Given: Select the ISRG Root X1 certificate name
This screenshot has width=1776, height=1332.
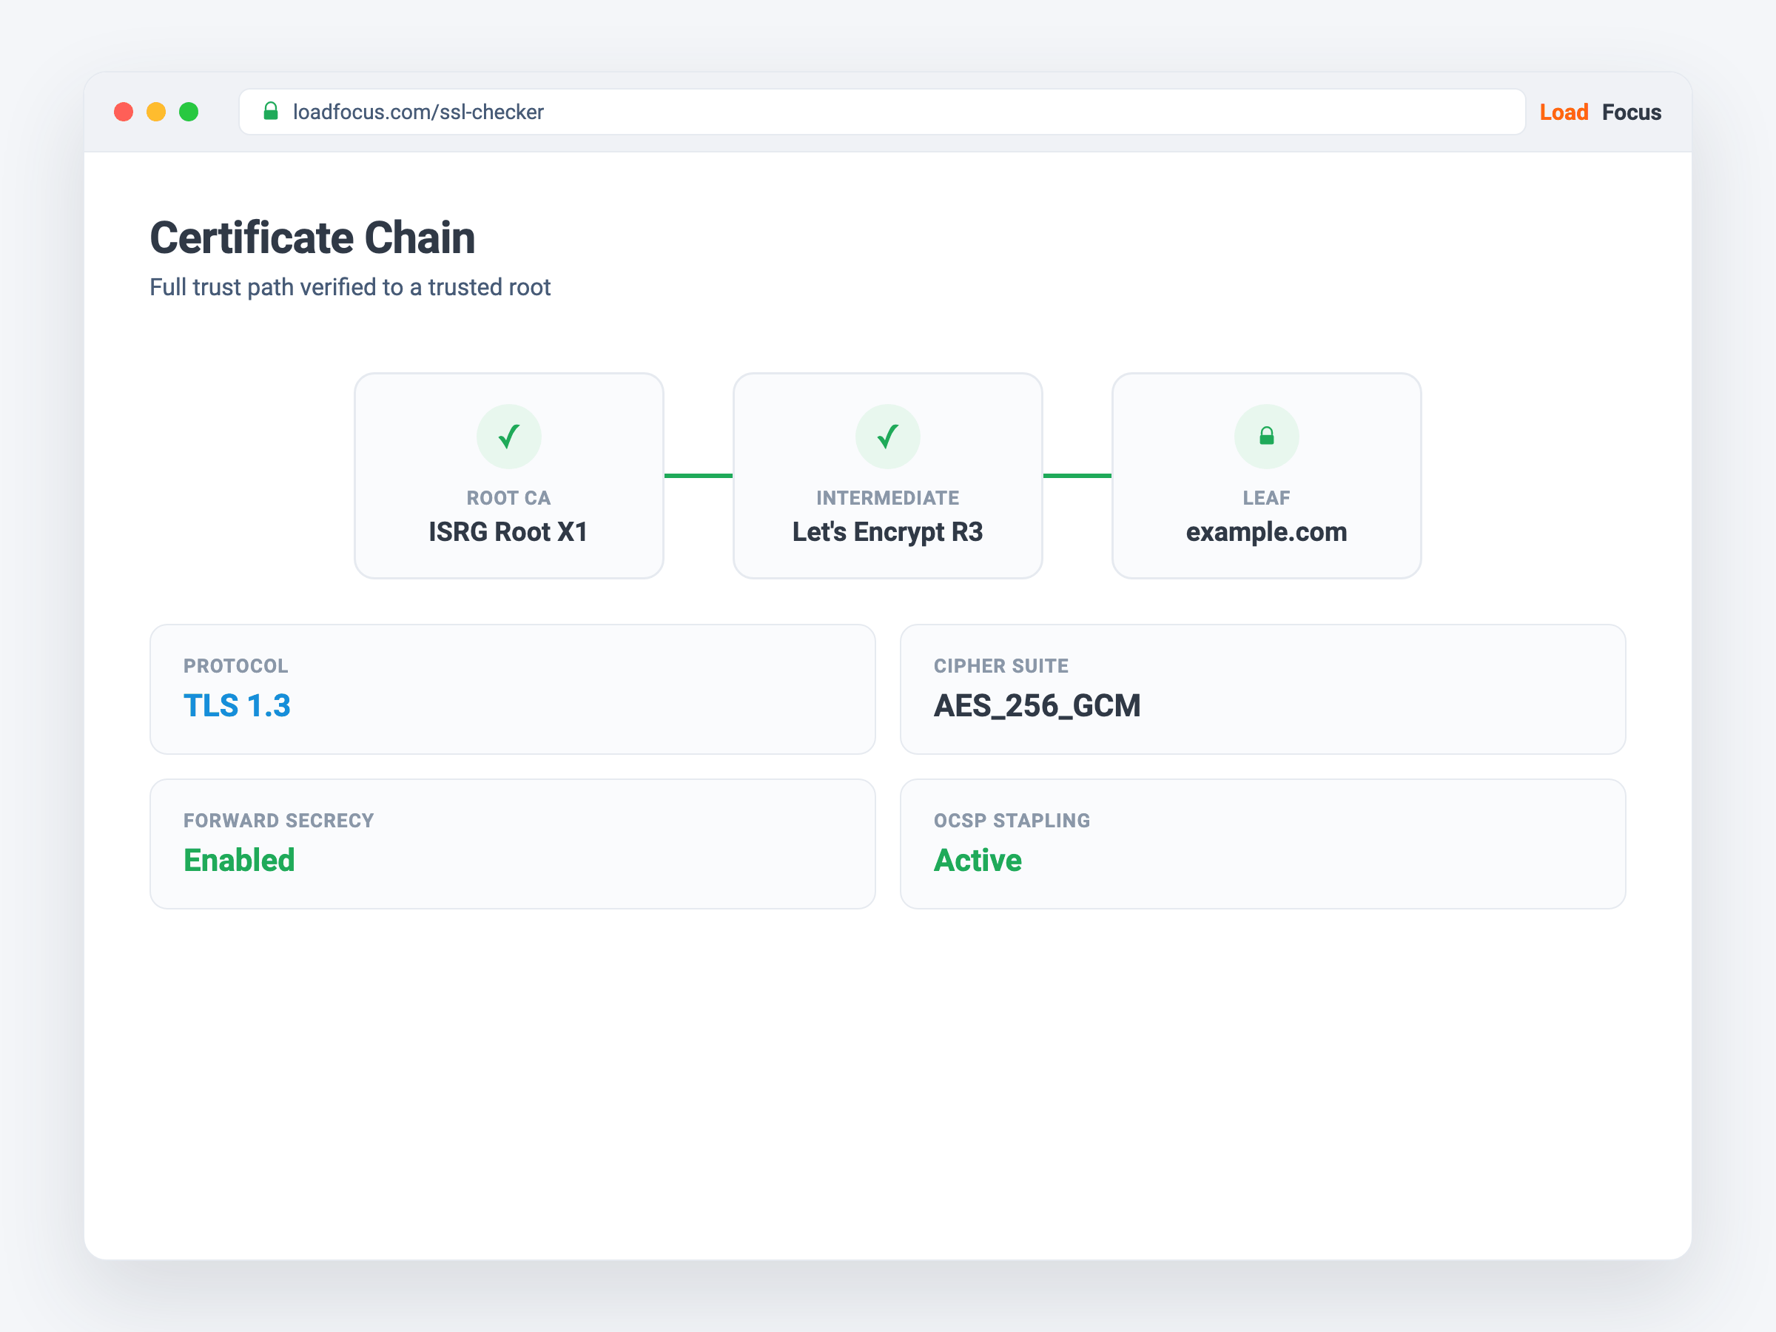Looking at the screenshot, I should [508, 531].
